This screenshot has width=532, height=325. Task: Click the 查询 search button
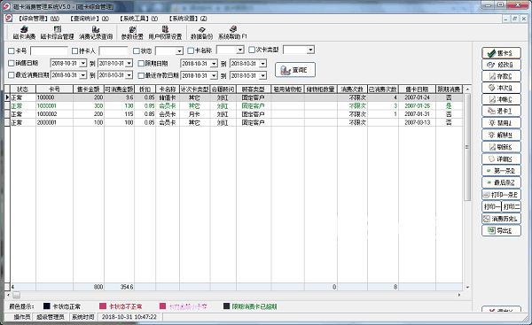click(295, 70)
